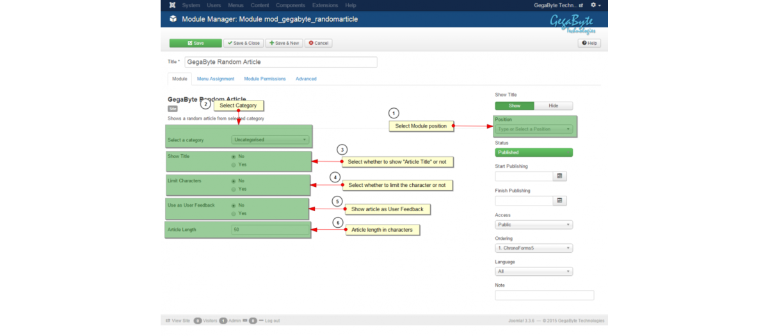Select Yes for Show Title
Screen dimensions: 768x336
click(234, 164)
